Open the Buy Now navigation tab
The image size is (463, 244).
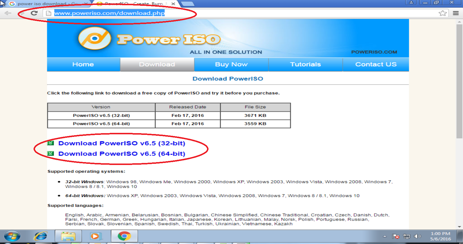coord(231,64)
